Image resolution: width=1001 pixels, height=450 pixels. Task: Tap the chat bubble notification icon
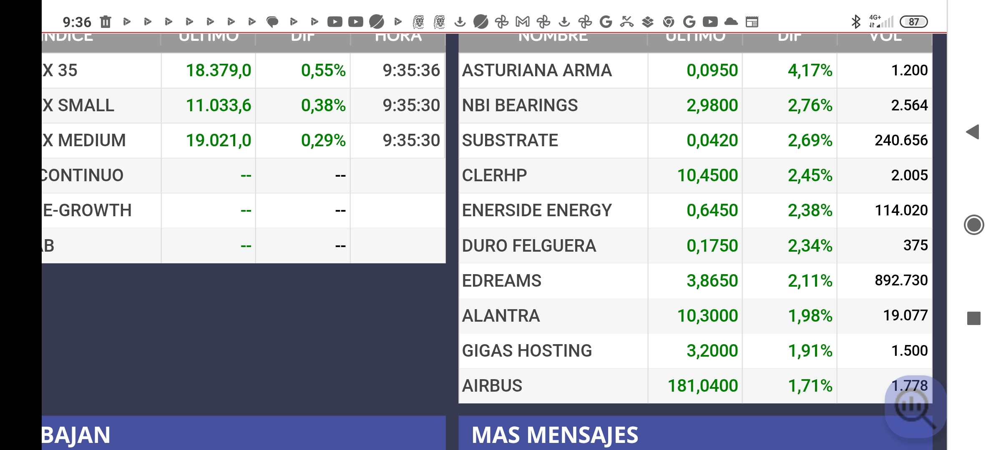tap(272, 22)
